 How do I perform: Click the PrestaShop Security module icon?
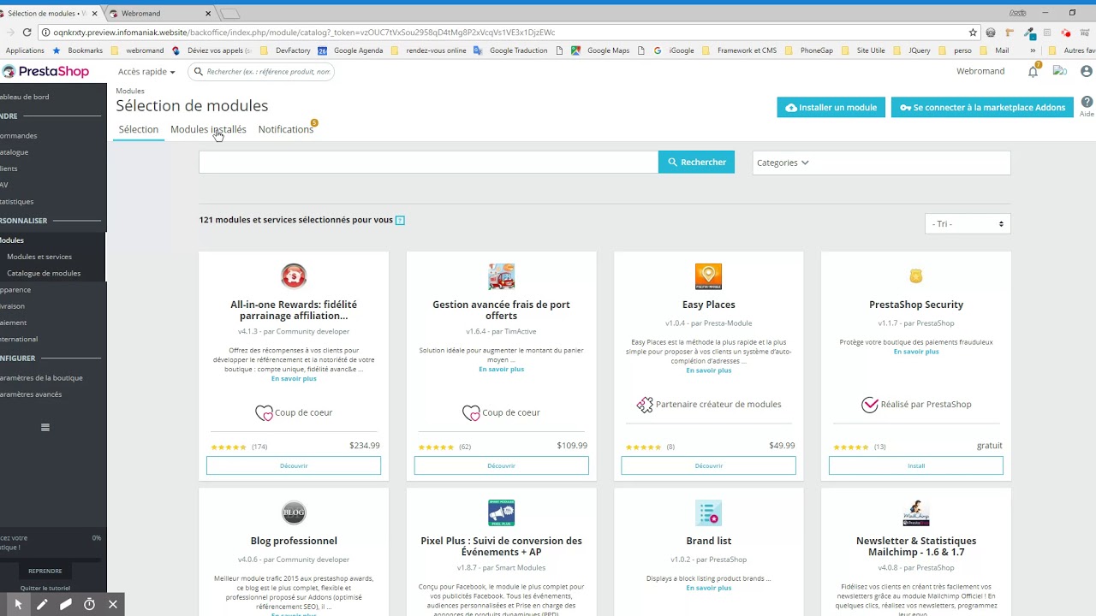click(916, 276)
